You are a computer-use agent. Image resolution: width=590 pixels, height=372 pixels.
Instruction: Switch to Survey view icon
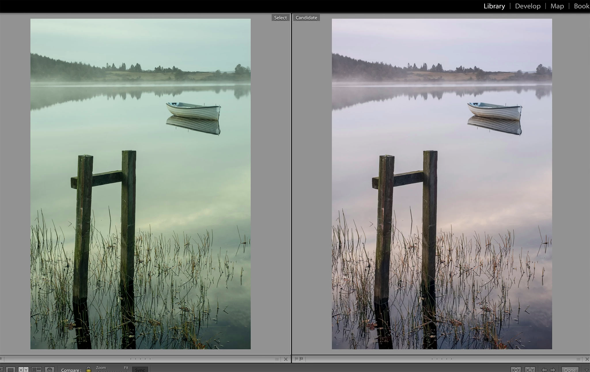[x=36, y=370]
